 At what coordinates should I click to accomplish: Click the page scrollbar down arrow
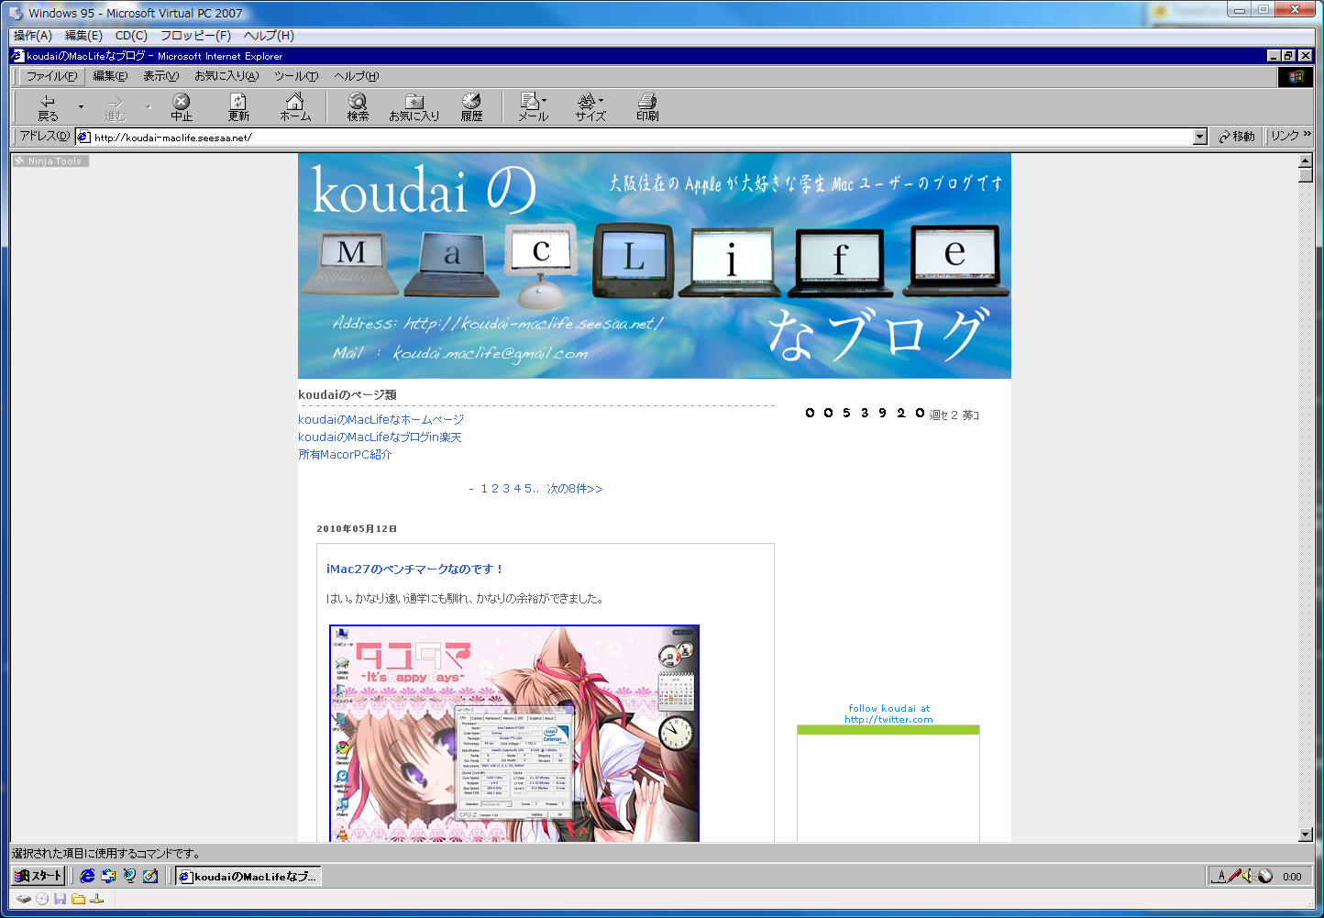click(1306, 835)
